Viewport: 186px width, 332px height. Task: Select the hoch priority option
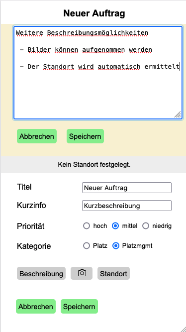(87, 226)
